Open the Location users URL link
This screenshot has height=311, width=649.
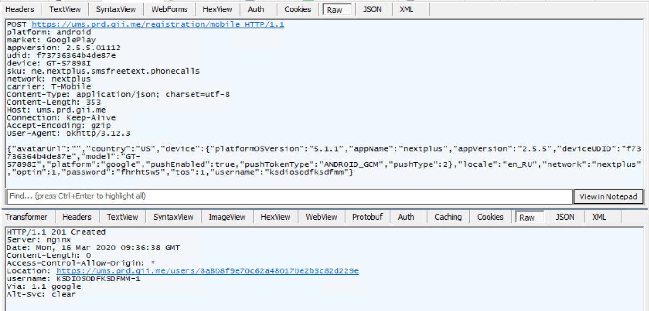coord(207,271)
